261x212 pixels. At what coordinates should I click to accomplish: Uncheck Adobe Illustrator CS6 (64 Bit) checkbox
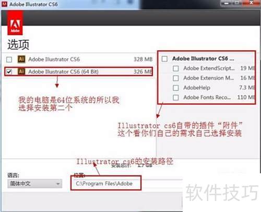(9, 72)
